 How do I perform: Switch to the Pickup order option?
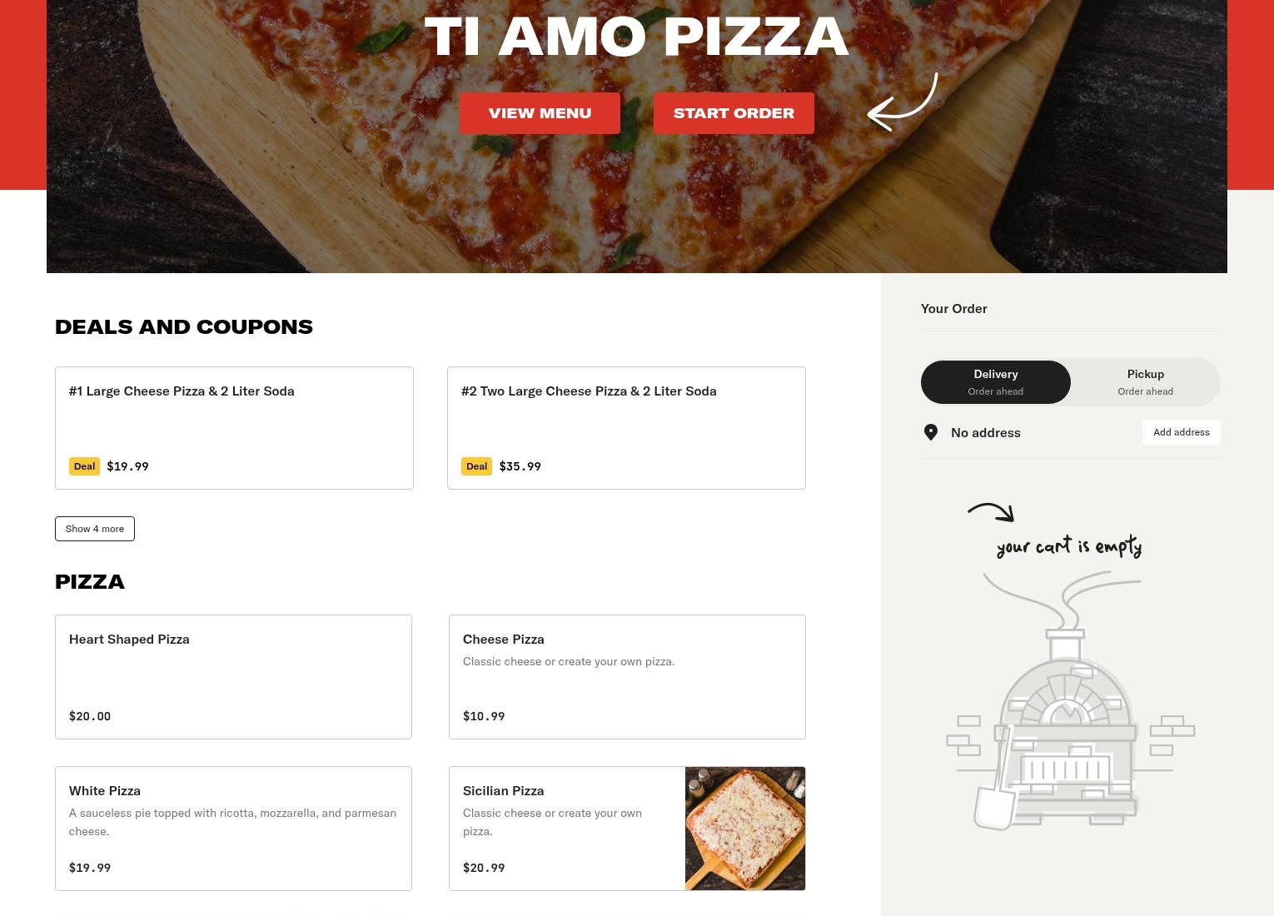(1146, 382)
